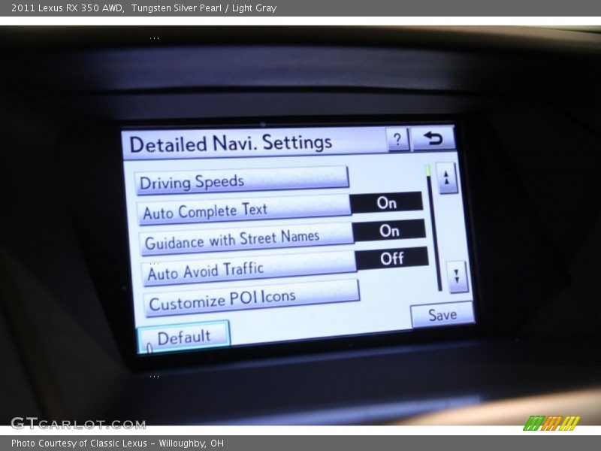
Task: Tap the Default button
Action: [185, 335]
